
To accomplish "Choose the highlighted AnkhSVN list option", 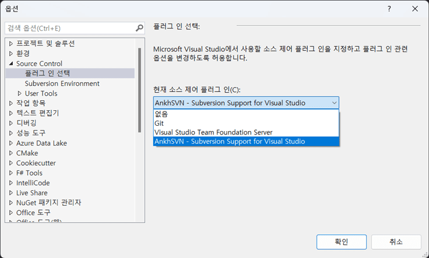I will (246, 141).
